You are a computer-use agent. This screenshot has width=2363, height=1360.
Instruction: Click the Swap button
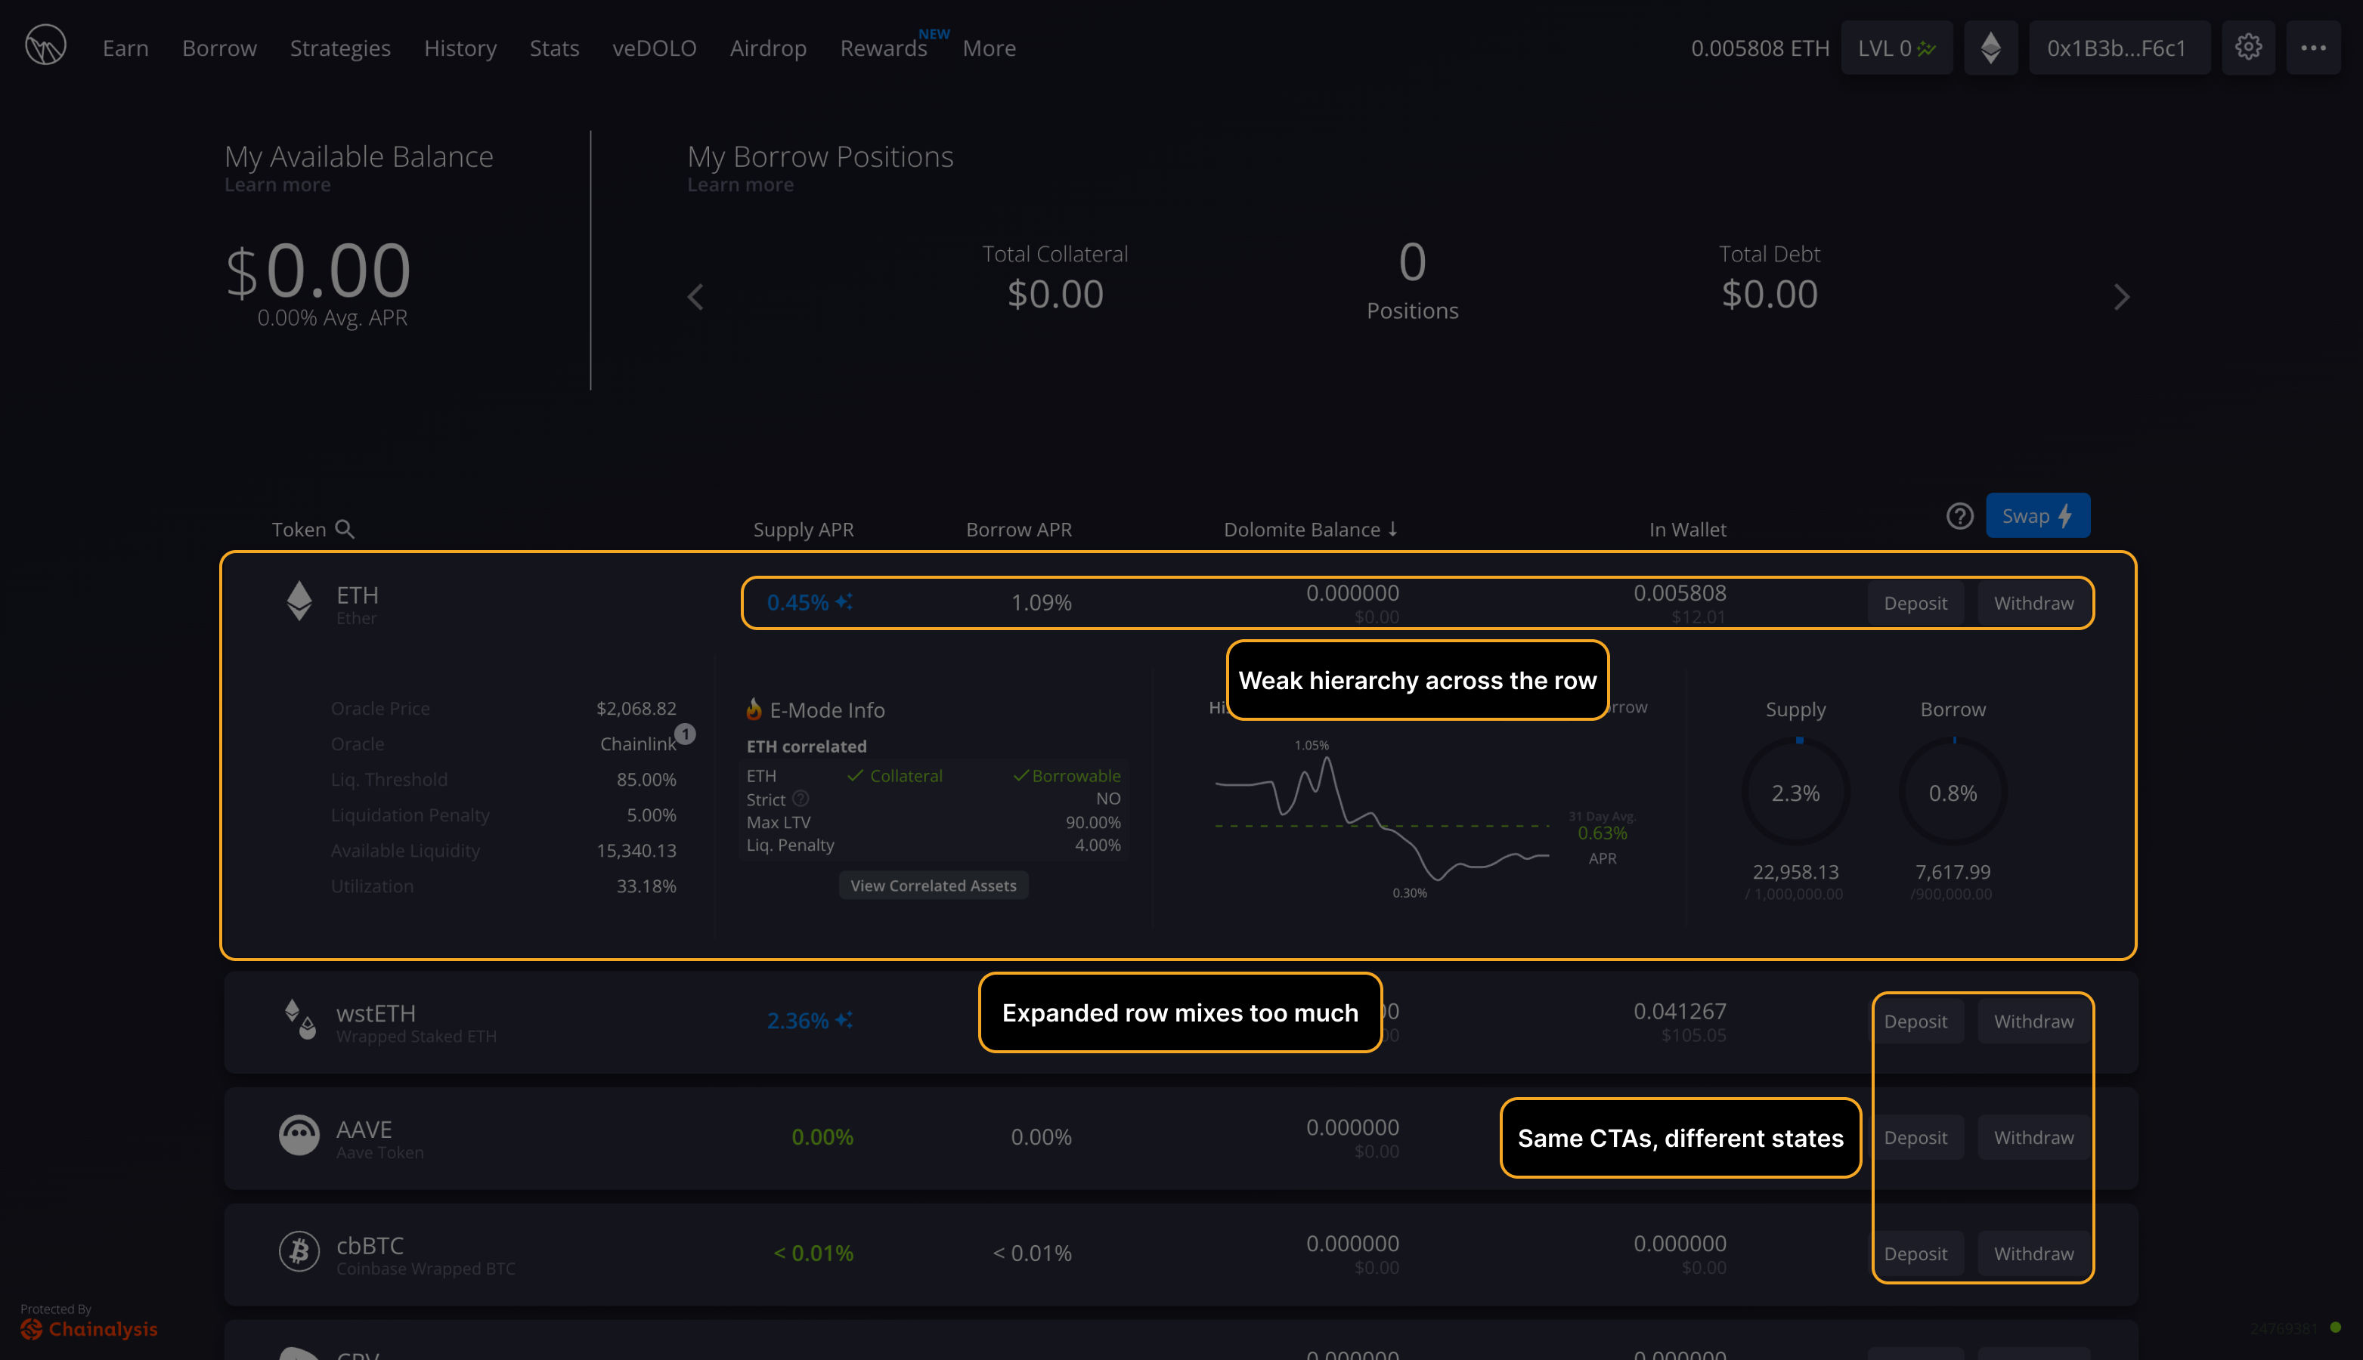pos(2037,515)
